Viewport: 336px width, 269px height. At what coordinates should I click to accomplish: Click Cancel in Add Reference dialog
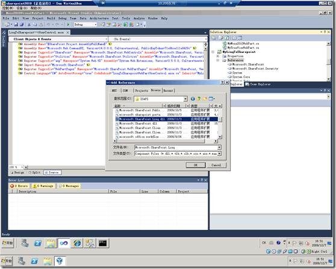(x=216, y=165)
